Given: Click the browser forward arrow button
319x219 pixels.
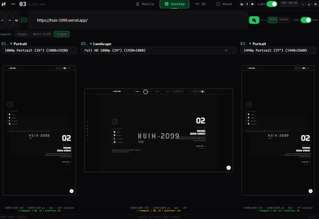Looking at the screenshot, I should coord(9,20).
